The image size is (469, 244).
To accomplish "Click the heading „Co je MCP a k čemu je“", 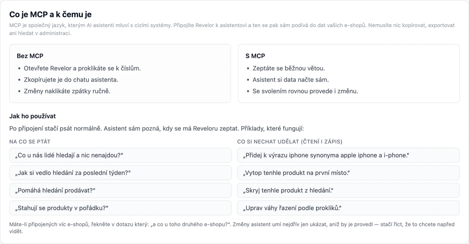I will pos(51,14).
